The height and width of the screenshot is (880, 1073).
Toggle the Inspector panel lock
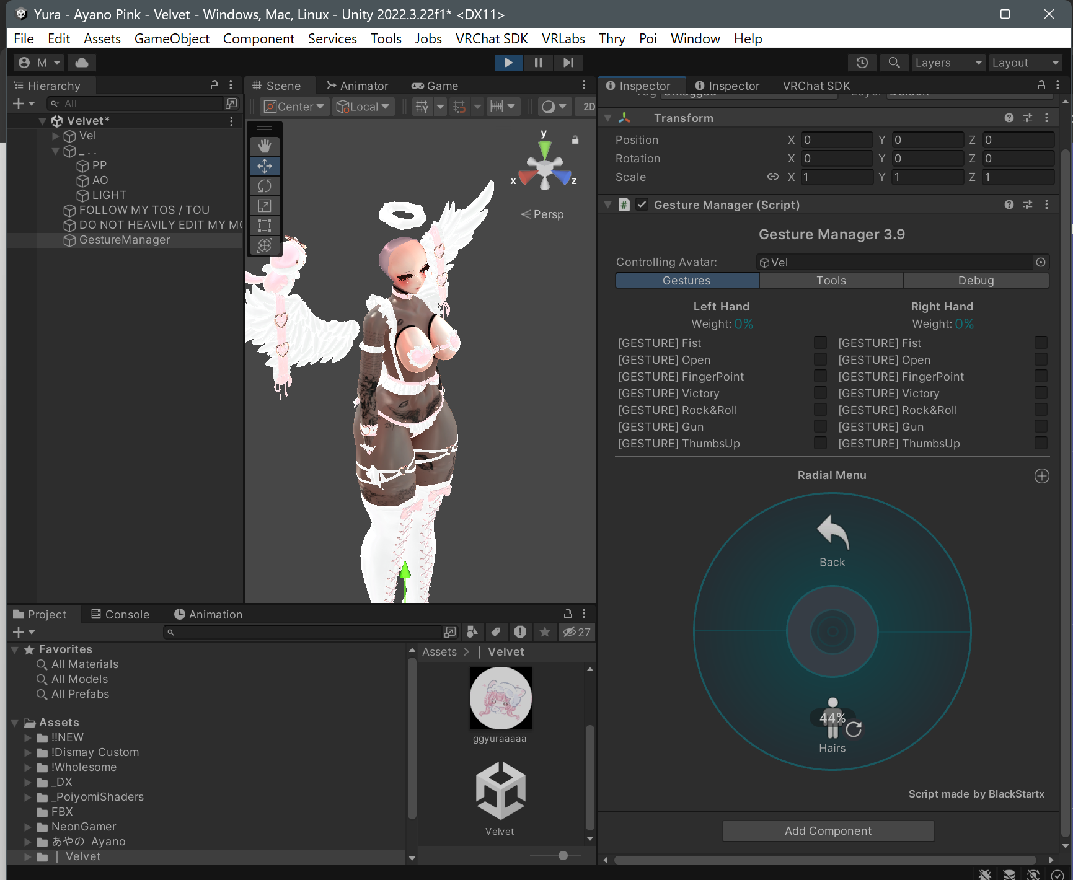(1041, 85)
